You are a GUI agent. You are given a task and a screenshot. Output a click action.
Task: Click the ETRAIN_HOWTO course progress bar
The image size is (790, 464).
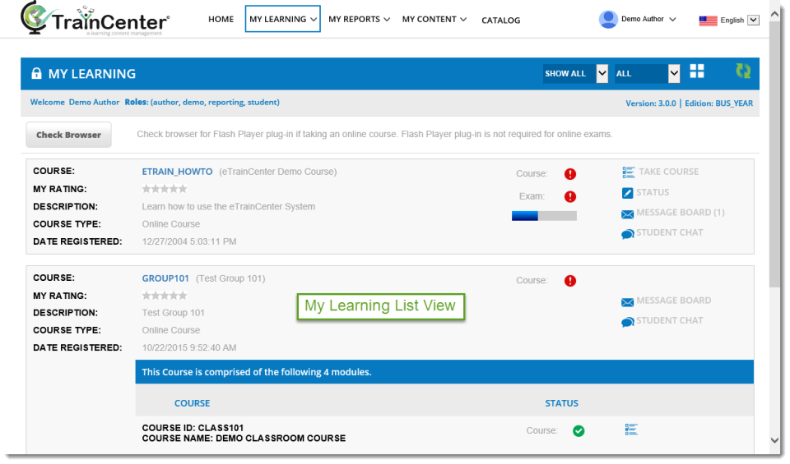coord(544,216)
